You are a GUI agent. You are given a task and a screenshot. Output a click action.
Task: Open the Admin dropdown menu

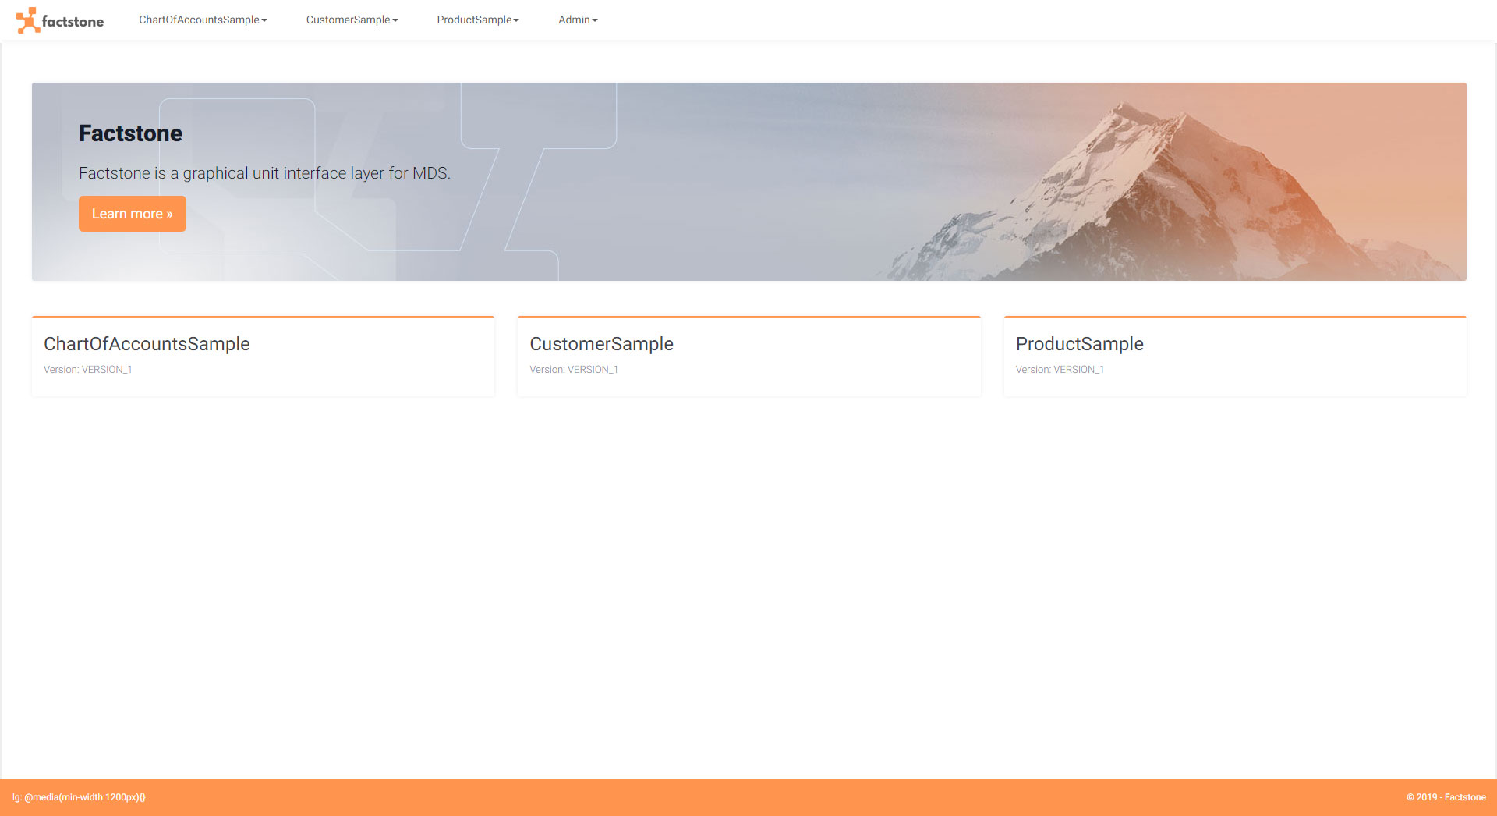(x=578, y=20)
